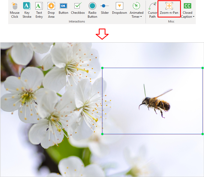
Task: Click the bottom-left green corner handle
Action: (102, 134)
